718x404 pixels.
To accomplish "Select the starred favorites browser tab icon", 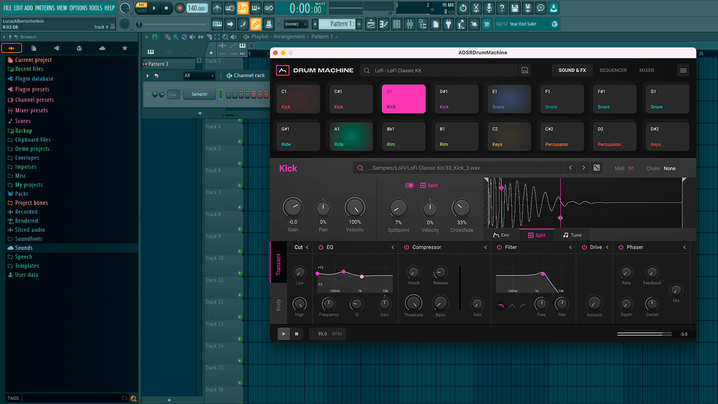I will [x=125, y=48].
